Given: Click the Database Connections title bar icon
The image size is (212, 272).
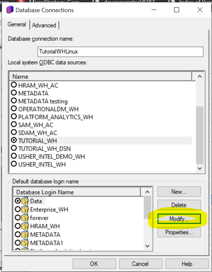Looking at the screenshot, I should [10, 10].
